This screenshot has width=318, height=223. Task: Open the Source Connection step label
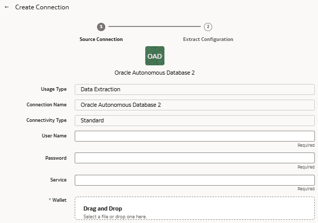(101, 39)
